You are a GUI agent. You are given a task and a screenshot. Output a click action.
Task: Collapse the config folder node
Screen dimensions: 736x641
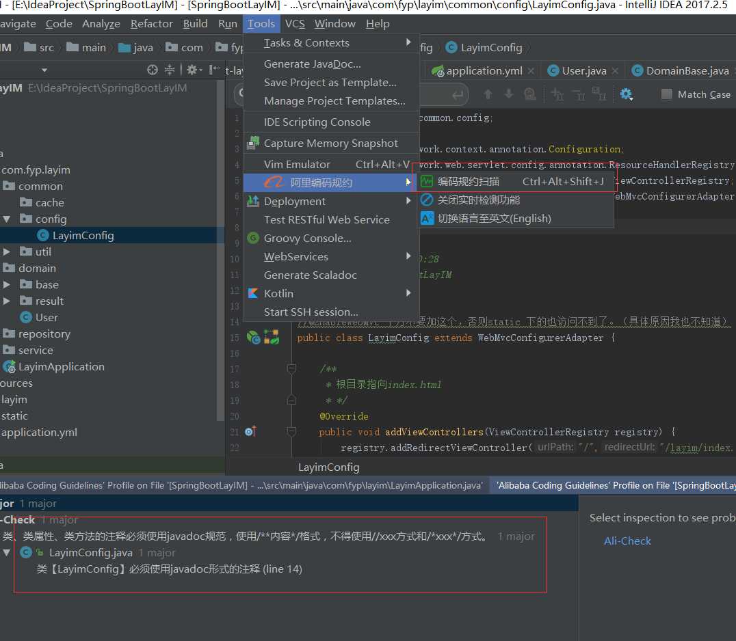tap(7, 219)
